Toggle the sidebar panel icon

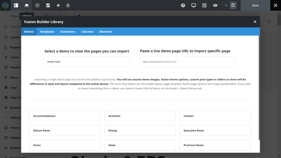pyautogui.click(x=16, y=5)
